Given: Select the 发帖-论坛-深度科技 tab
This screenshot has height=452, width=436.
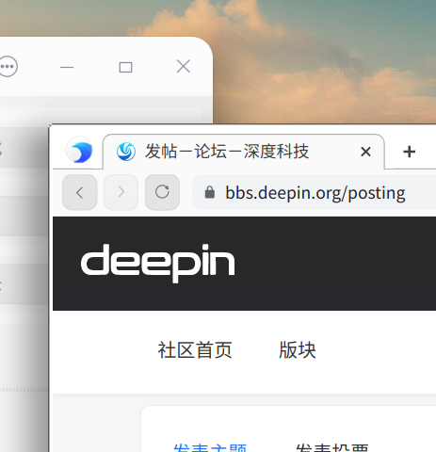Looking at the screenshot, I should click(x=244, y=152).
